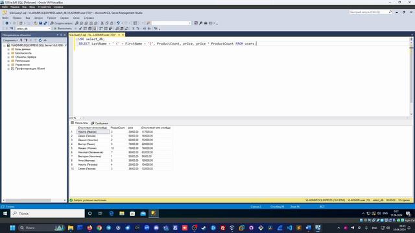415x233 pixels.
Task: Switch to the Сообщения messages tab
Action: tap(99, 124)
